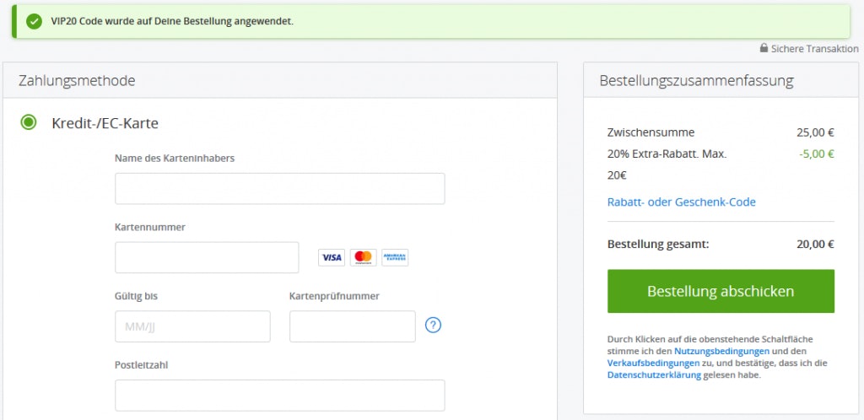Focus the Name des Karteninhabers field
This screenshot has height=420, width=864.
(279, 189)
